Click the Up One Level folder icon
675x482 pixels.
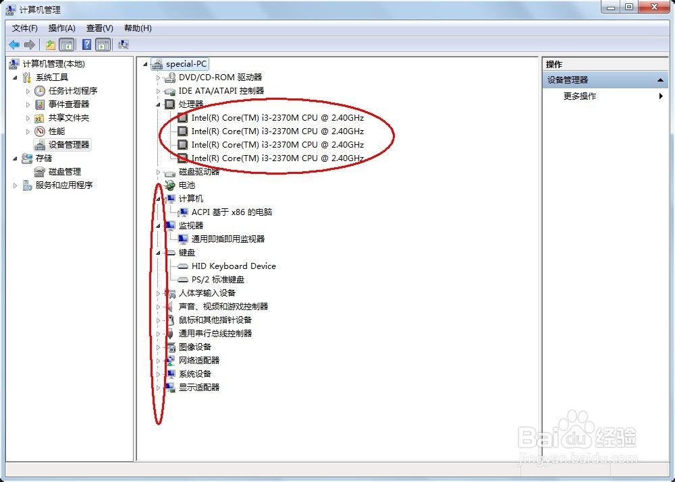click(51, 44)
